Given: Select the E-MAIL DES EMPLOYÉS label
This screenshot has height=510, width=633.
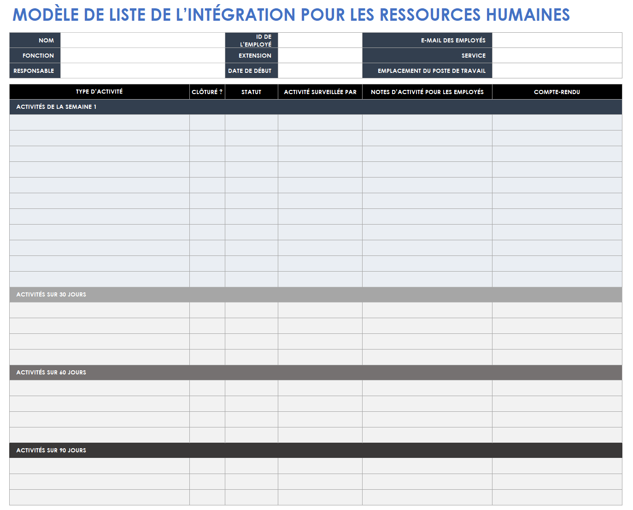Looking at the screenshot, I should coord(427,40).
